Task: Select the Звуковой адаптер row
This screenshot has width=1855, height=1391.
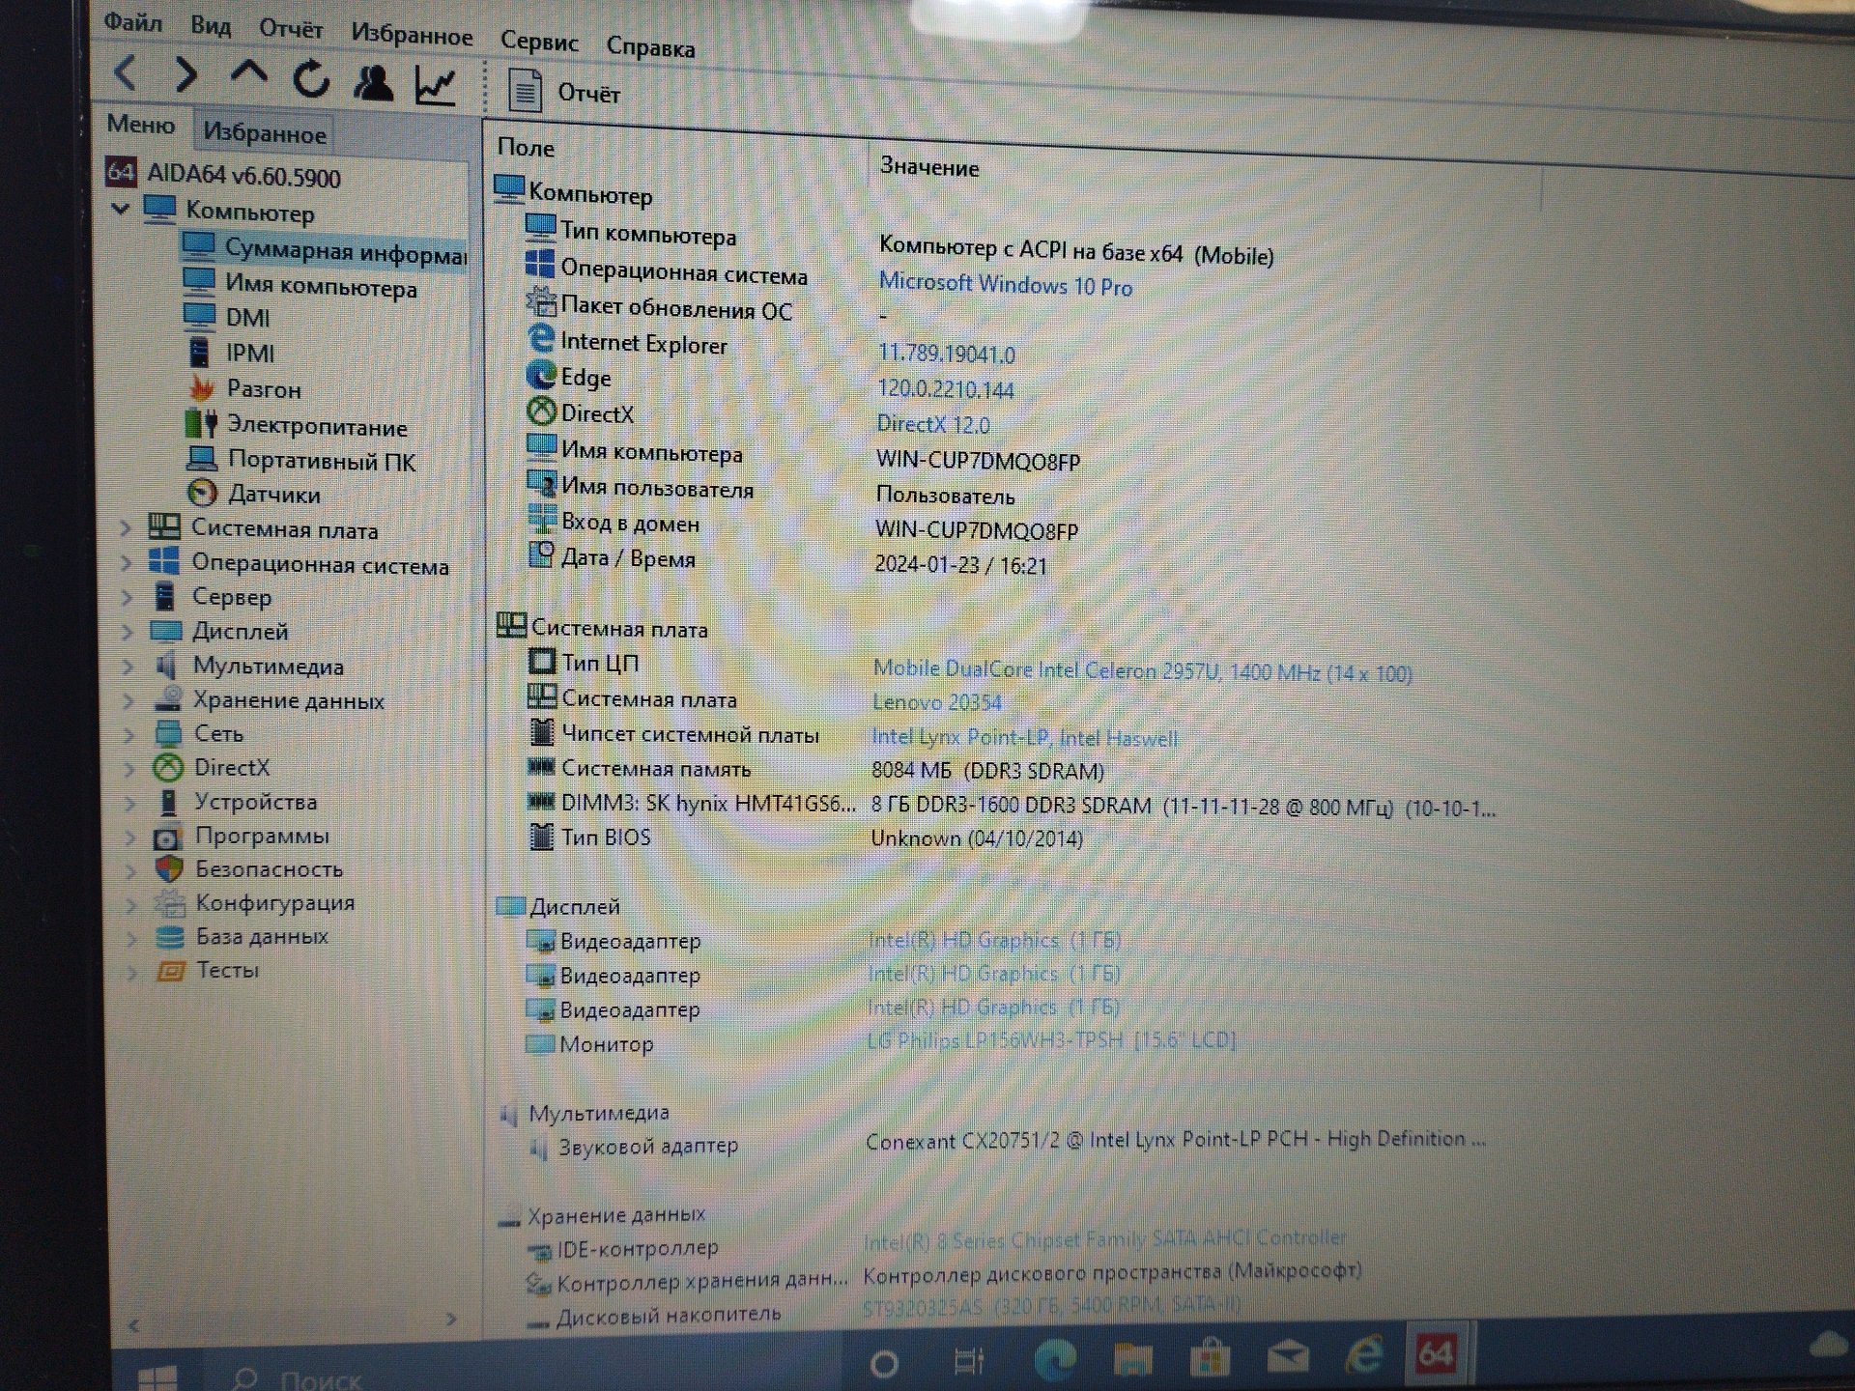Action: coord(1005,1143)
